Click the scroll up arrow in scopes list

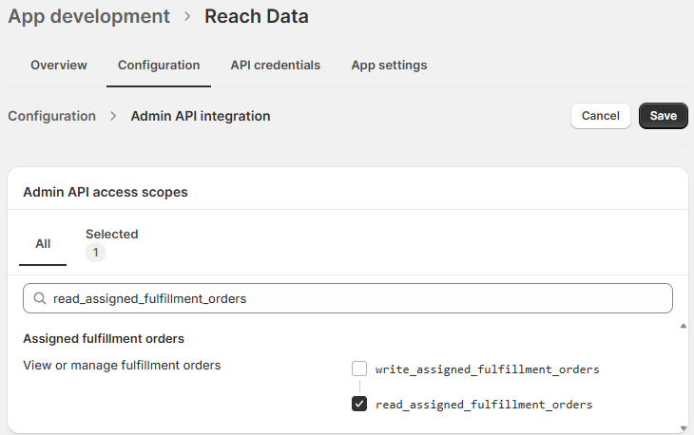[x=683, y=327]
